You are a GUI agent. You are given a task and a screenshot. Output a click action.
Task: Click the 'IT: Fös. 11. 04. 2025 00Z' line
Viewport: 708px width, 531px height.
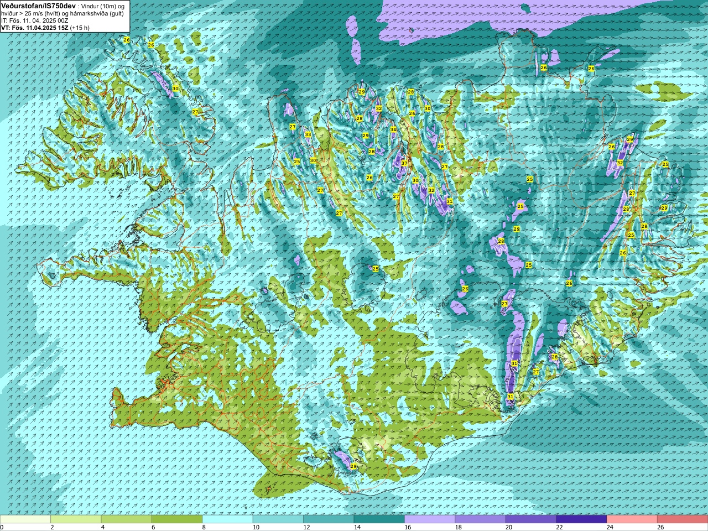tap(34, 20)
